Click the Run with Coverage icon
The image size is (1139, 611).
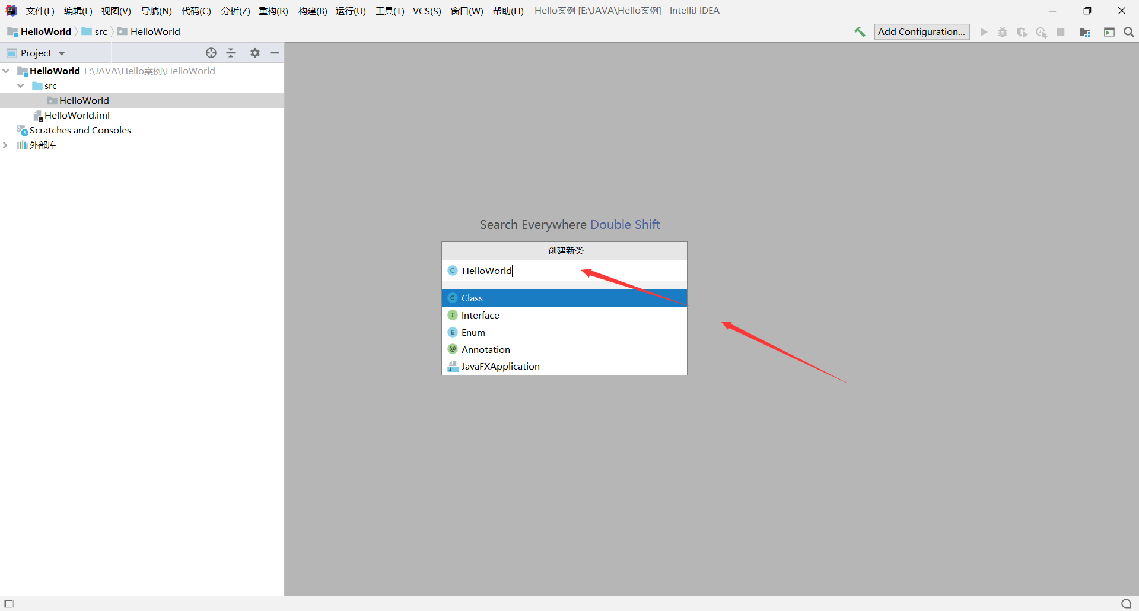pyautogui.click(x=1022, y=32)
